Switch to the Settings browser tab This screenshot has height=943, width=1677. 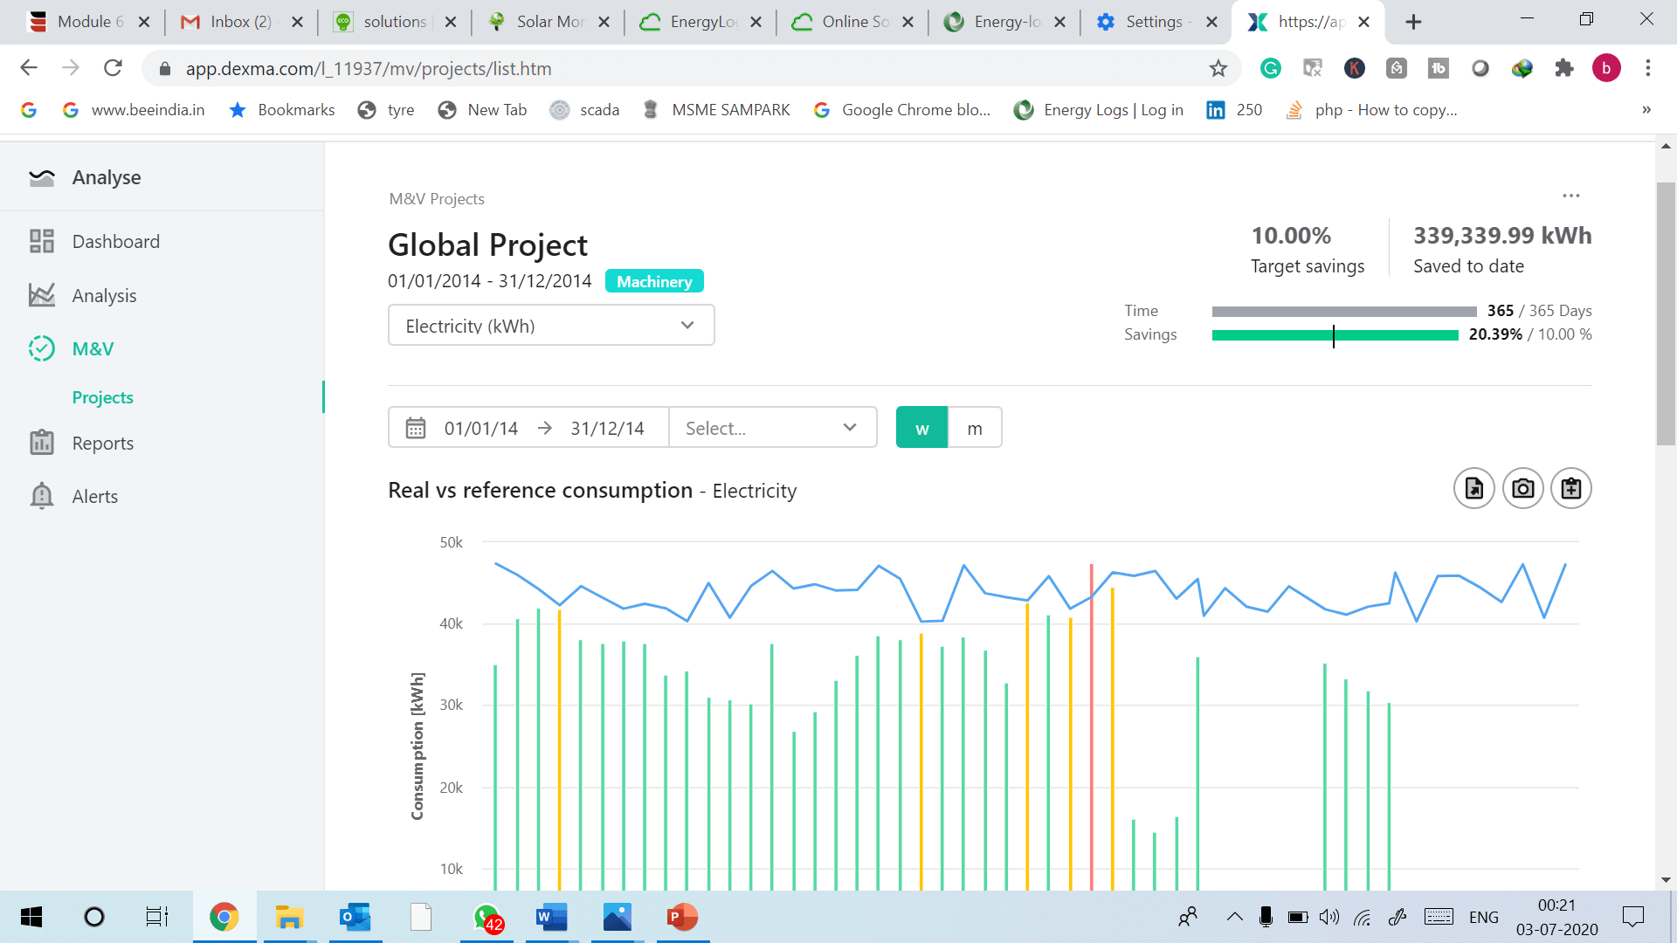pyautogui.click(x=1153, y=22)
